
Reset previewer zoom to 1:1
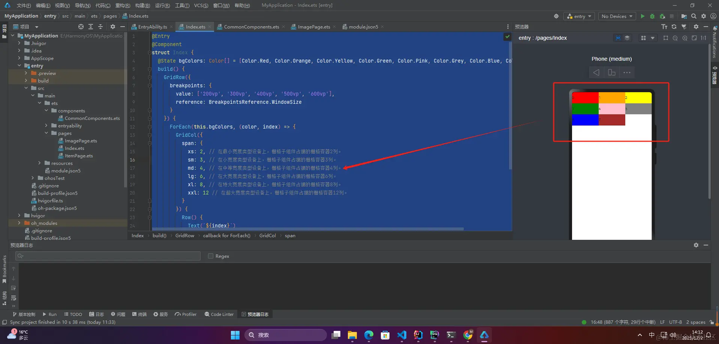coord(704,38)
